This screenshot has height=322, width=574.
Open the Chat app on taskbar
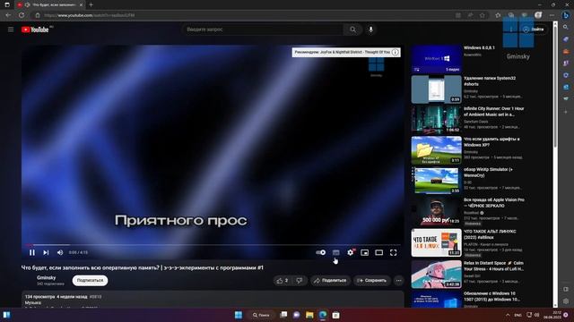[x=297, y=315]
